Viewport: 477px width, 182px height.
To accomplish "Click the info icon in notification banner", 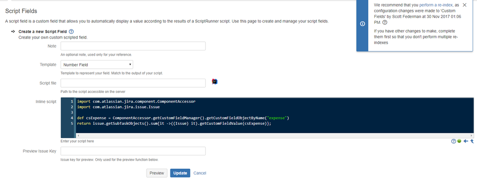I will point(362,24).
